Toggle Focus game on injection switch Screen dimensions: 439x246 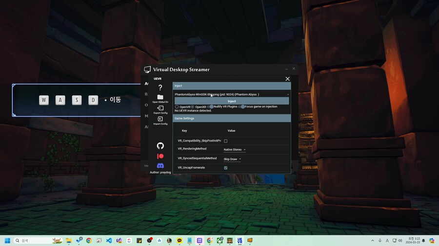pyautogui.click(x=242, y=106)
